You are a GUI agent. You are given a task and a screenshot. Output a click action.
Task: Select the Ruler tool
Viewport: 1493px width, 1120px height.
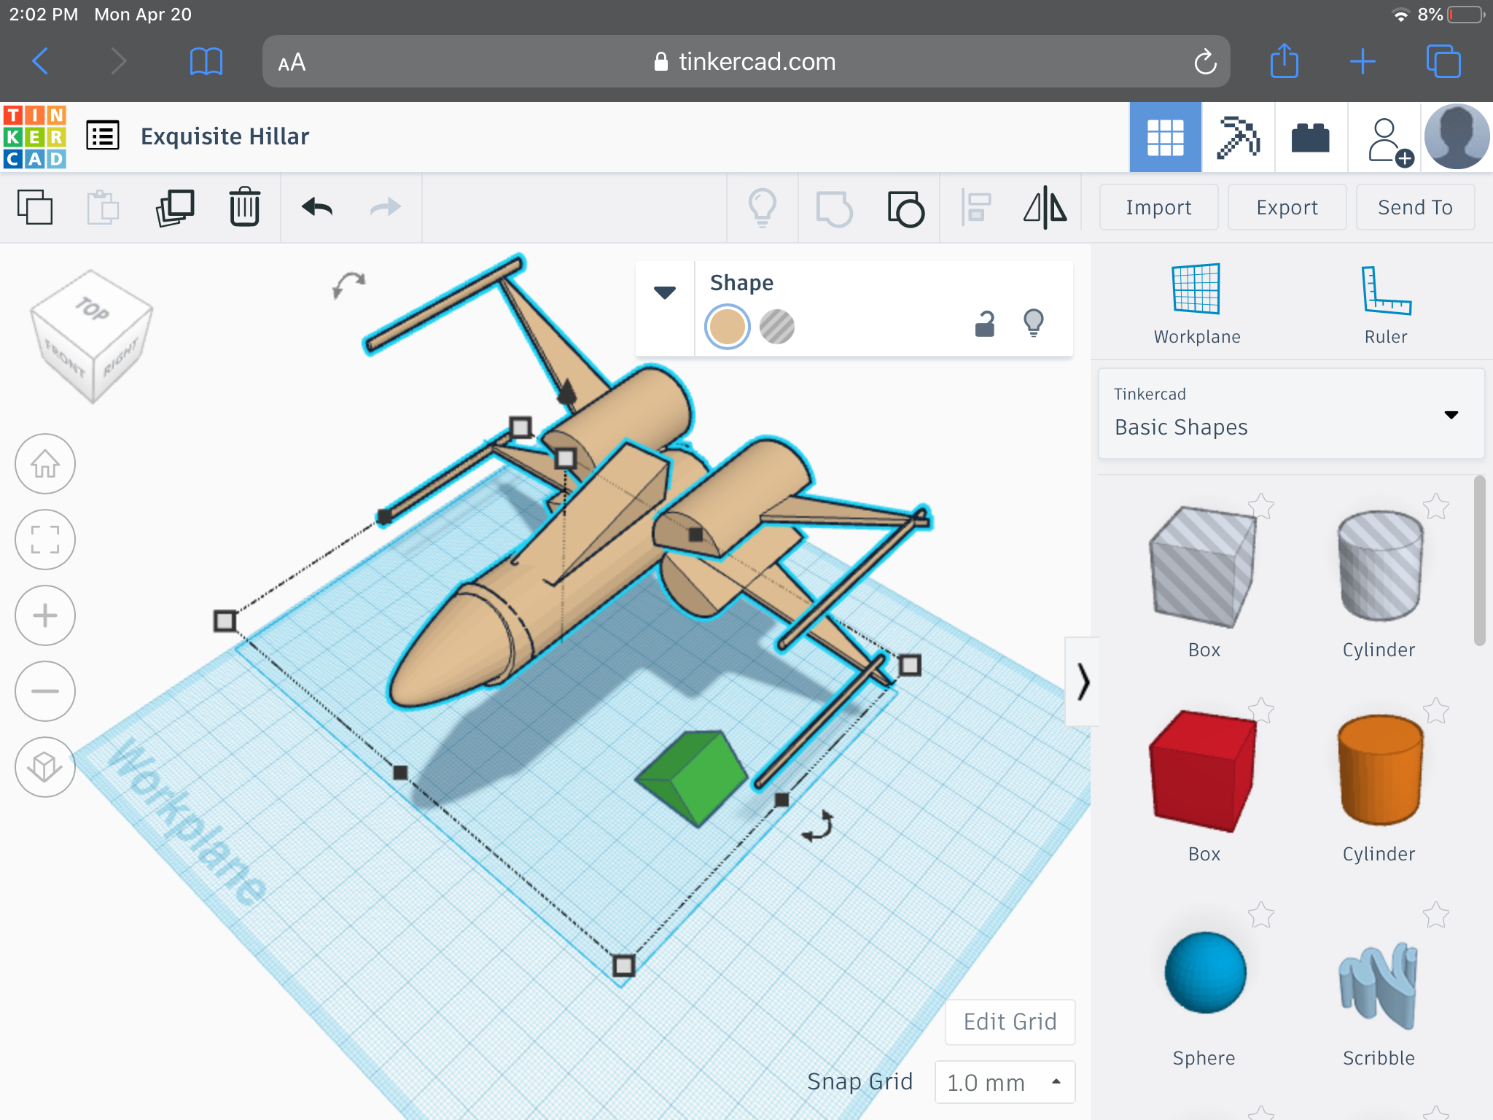(x=1386, y=304)
